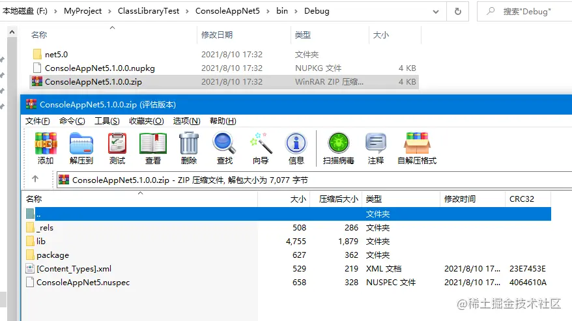Click the Virus Scan (扫描病毒) icon
The width and height of the screenshot is (572, 321).
(339, 143)
